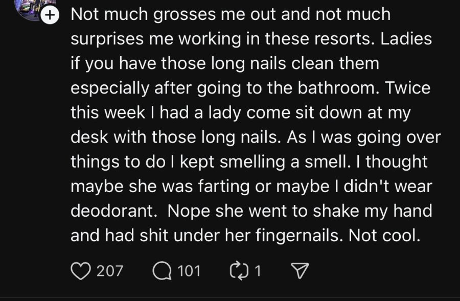The width and height of the screenshot is (460, 301).
Task: Click the line beginning with 'deodorant. Nope she went'
Action: click(x=251, y=211)
